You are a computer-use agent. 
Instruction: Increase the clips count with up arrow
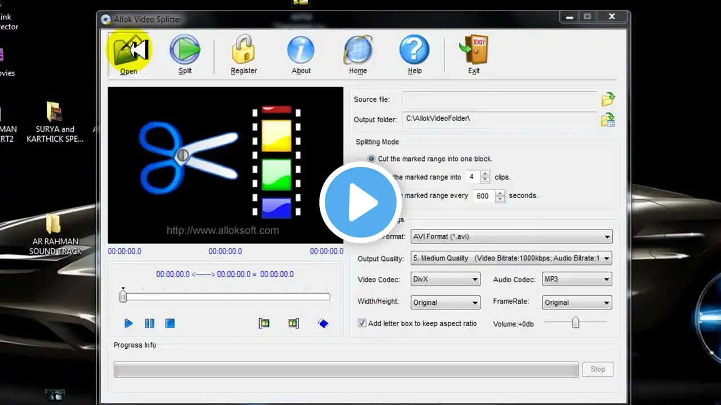tap(486, 174)
